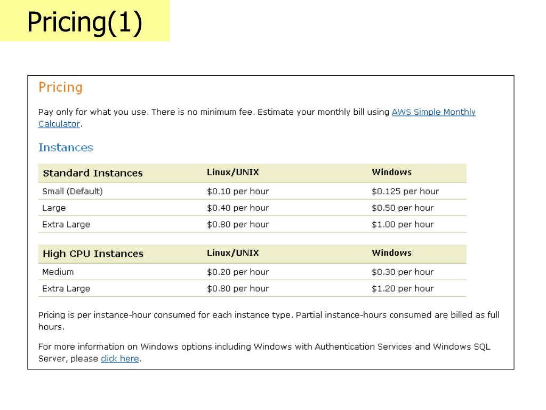Click the Windows column under High CPU
This screenshot has height=410, width=546.
(392, 253)
